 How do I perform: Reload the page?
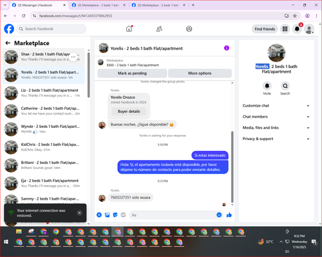(24, 16)
